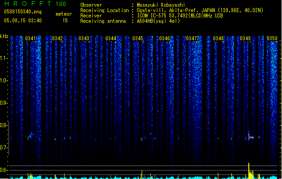Click the 0343 time marker

84,38
